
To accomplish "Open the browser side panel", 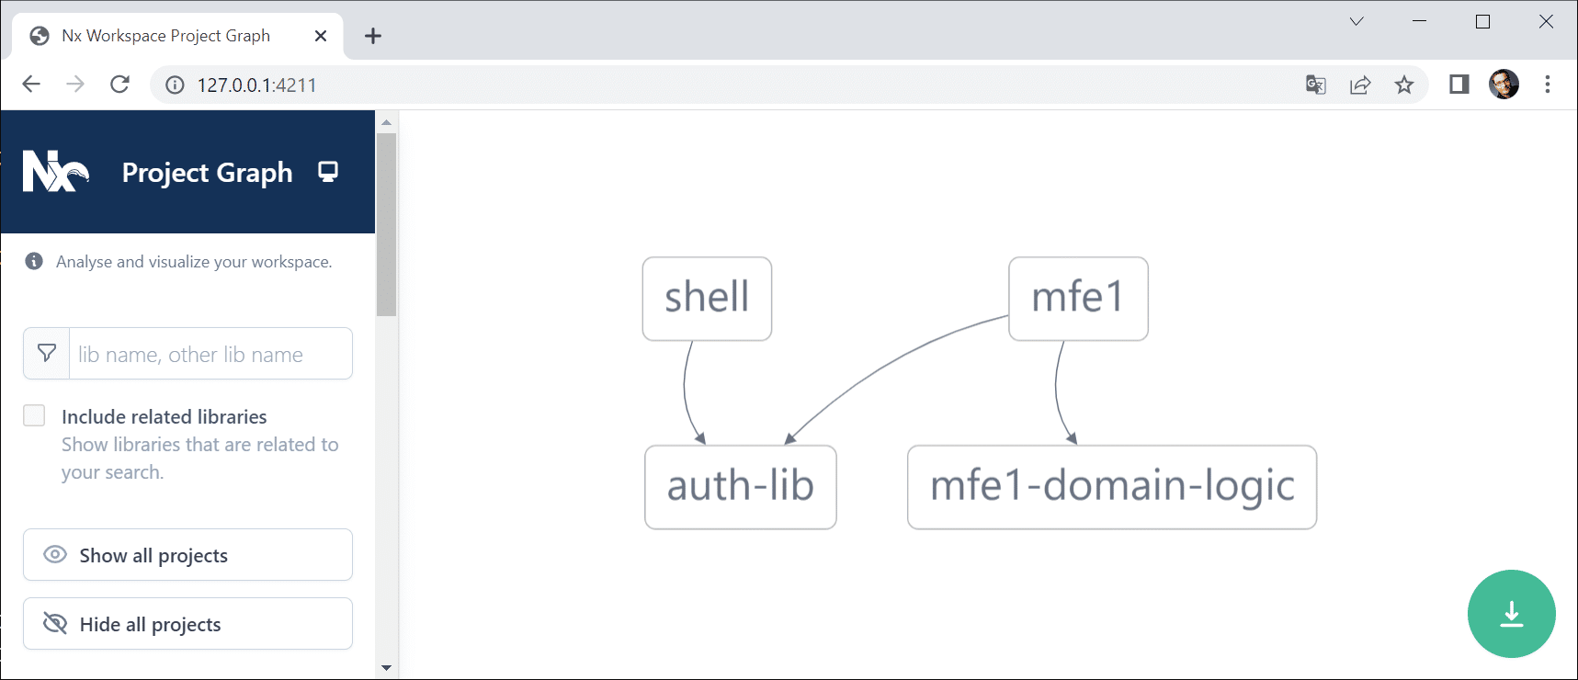I will tap(1459, 85).
